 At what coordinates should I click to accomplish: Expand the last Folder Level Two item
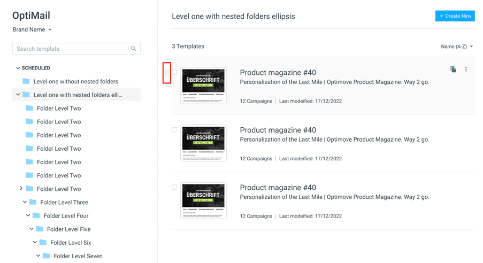click(21, 189)
